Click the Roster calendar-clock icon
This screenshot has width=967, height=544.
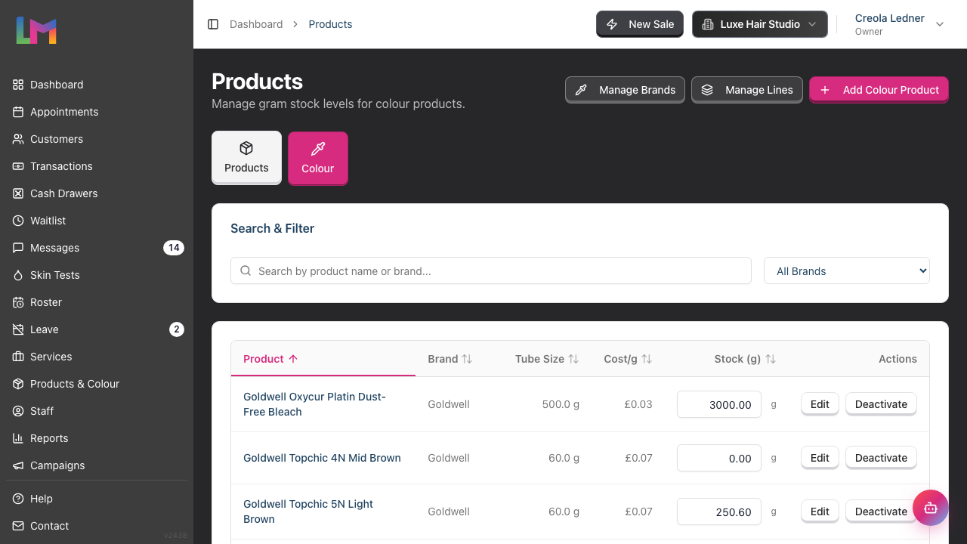tap(18, 302)
